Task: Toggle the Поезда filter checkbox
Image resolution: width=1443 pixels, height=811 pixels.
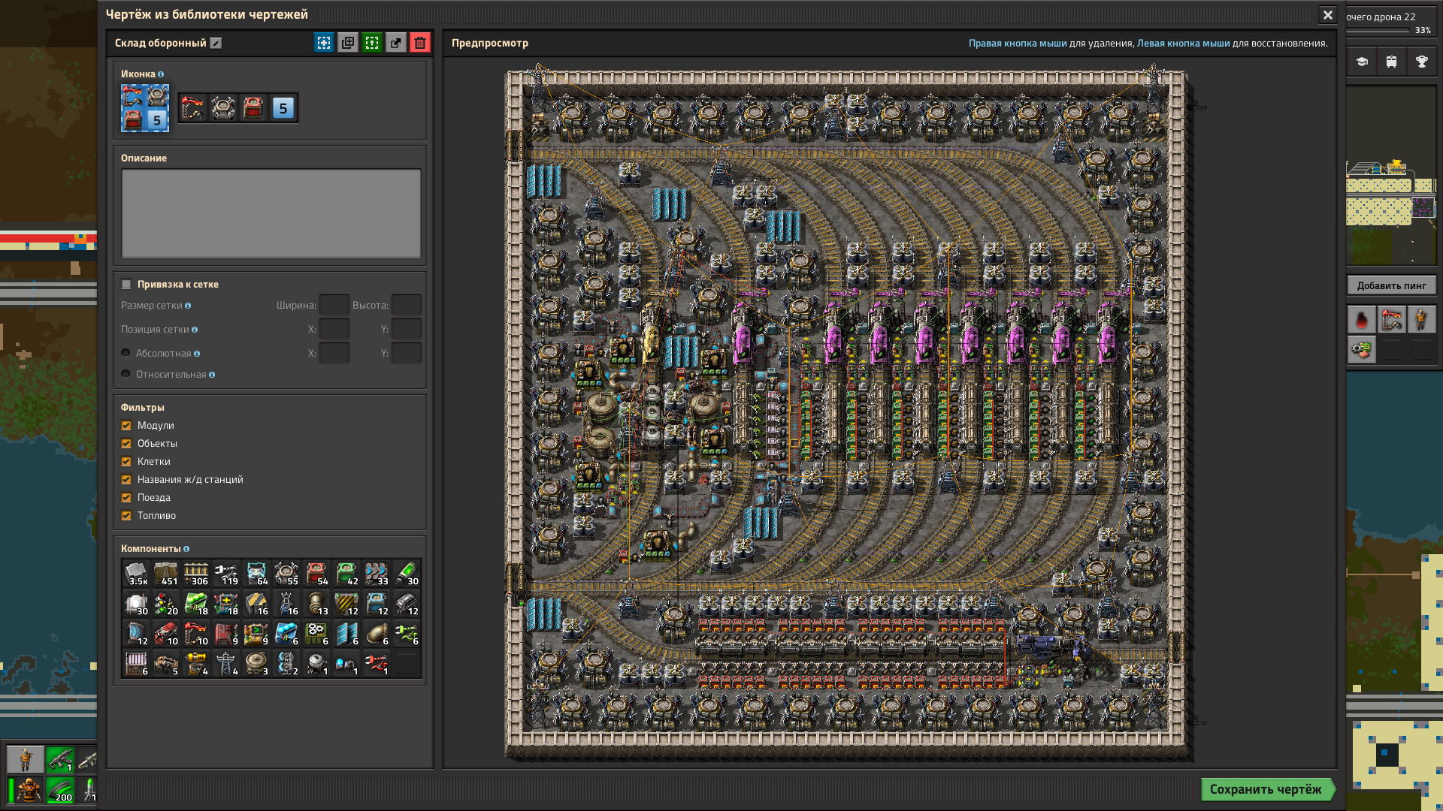Action: (126, 498)
